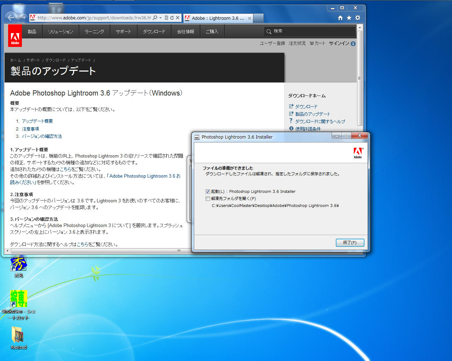Jump to 注意事項 list link
Image resolution: width=452 pixels, height=361 pixels.
[x=30, y=129]
